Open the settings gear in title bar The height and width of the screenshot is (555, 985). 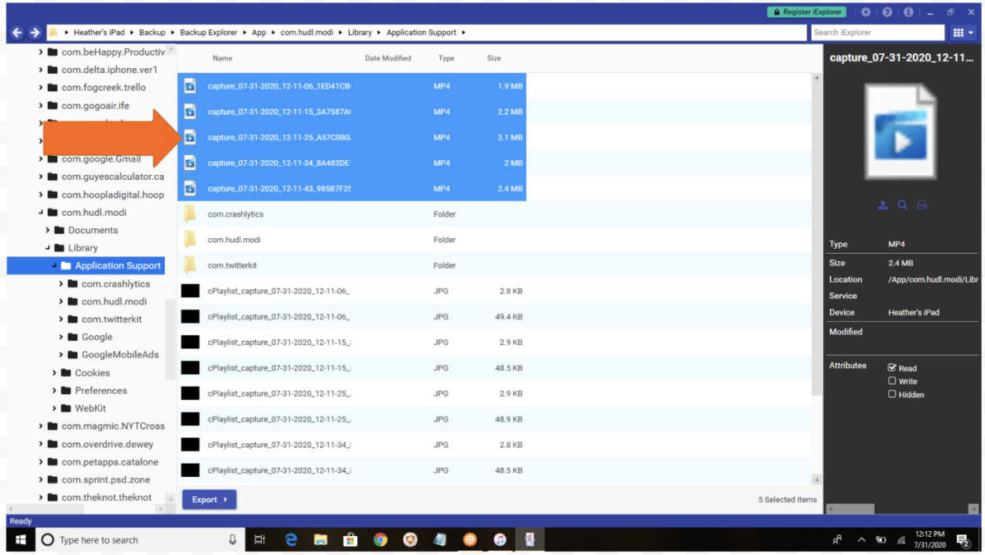(866, 12)
